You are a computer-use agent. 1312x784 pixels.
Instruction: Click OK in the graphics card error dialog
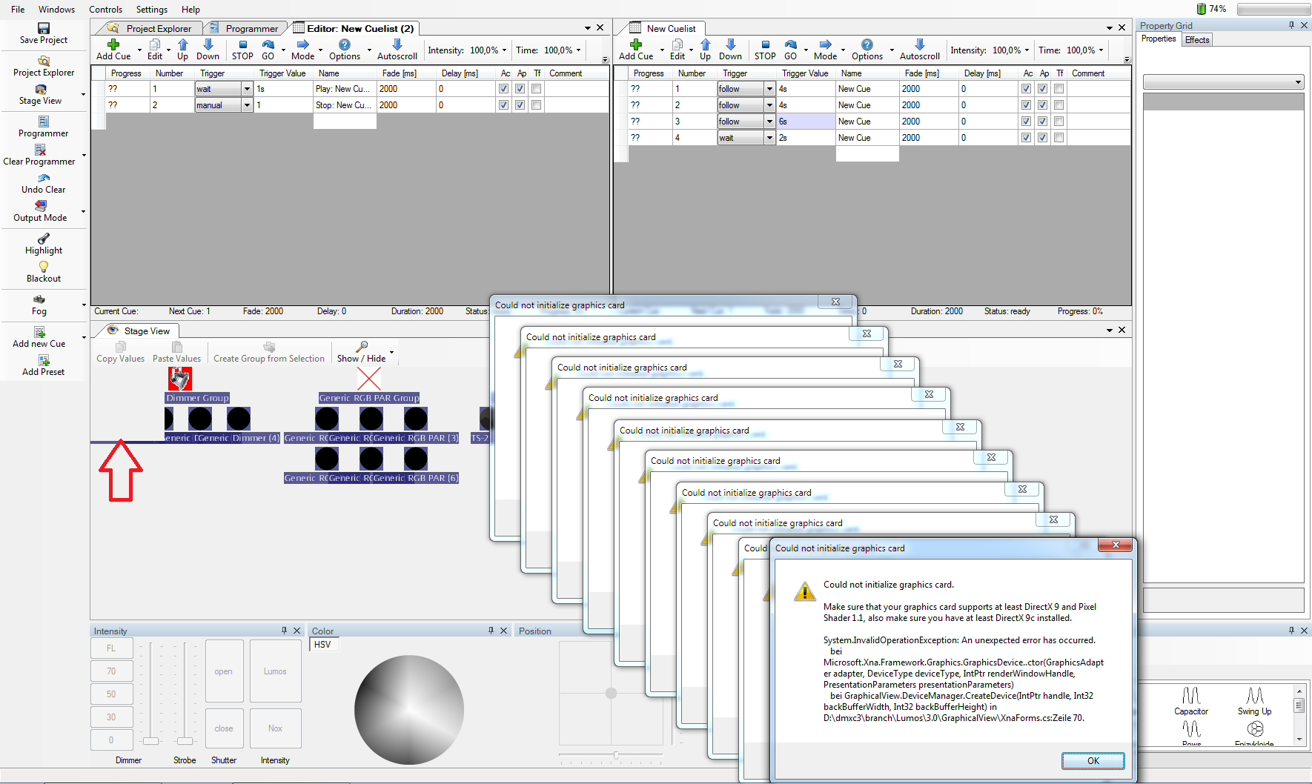pos(1093,761)
